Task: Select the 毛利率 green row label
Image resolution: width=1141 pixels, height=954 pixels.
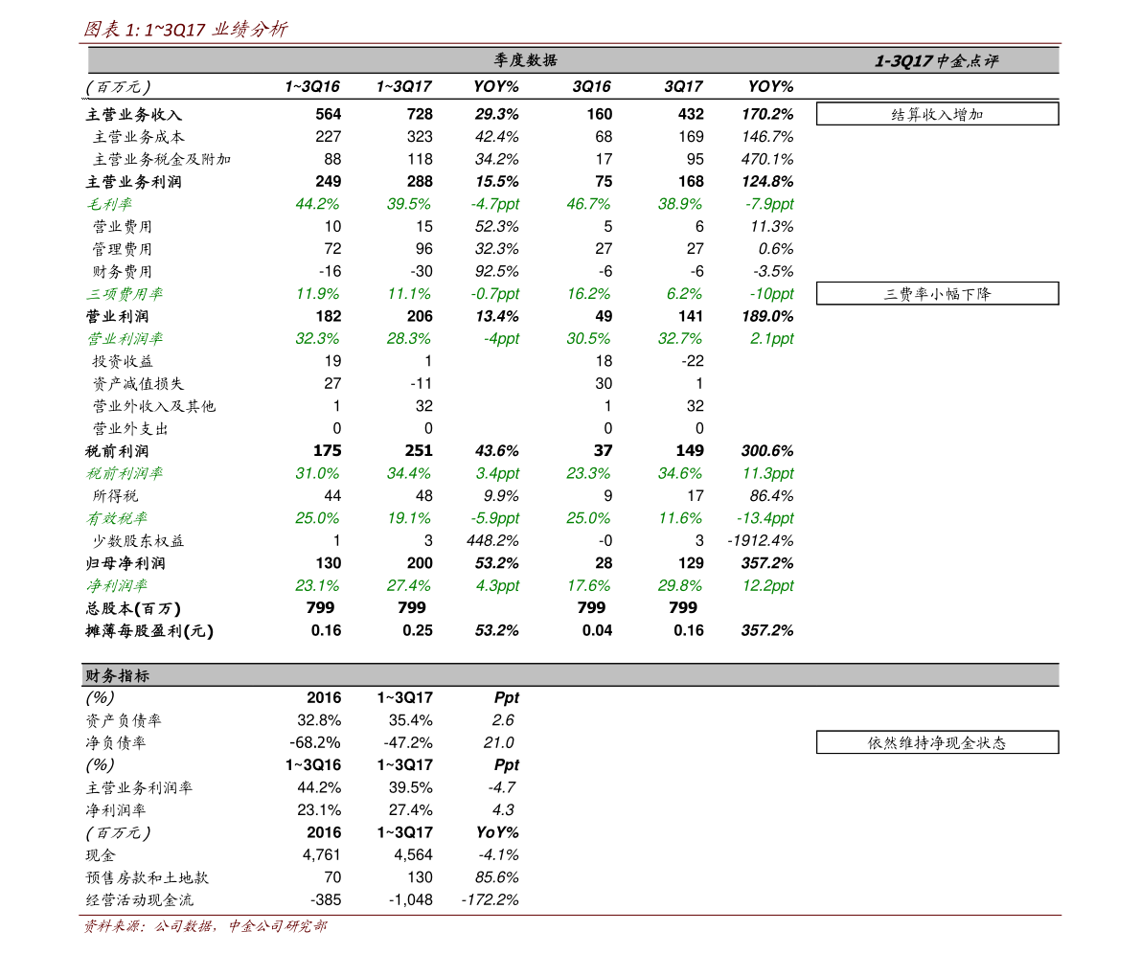Action: tap(109, 204)
